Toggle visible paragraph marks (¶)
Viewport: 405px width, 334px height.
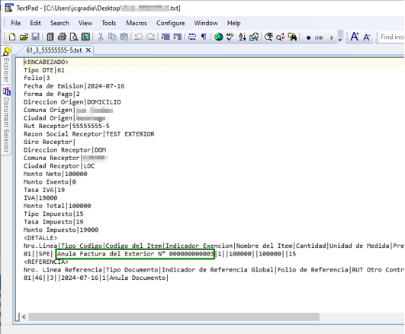point(204,37)
